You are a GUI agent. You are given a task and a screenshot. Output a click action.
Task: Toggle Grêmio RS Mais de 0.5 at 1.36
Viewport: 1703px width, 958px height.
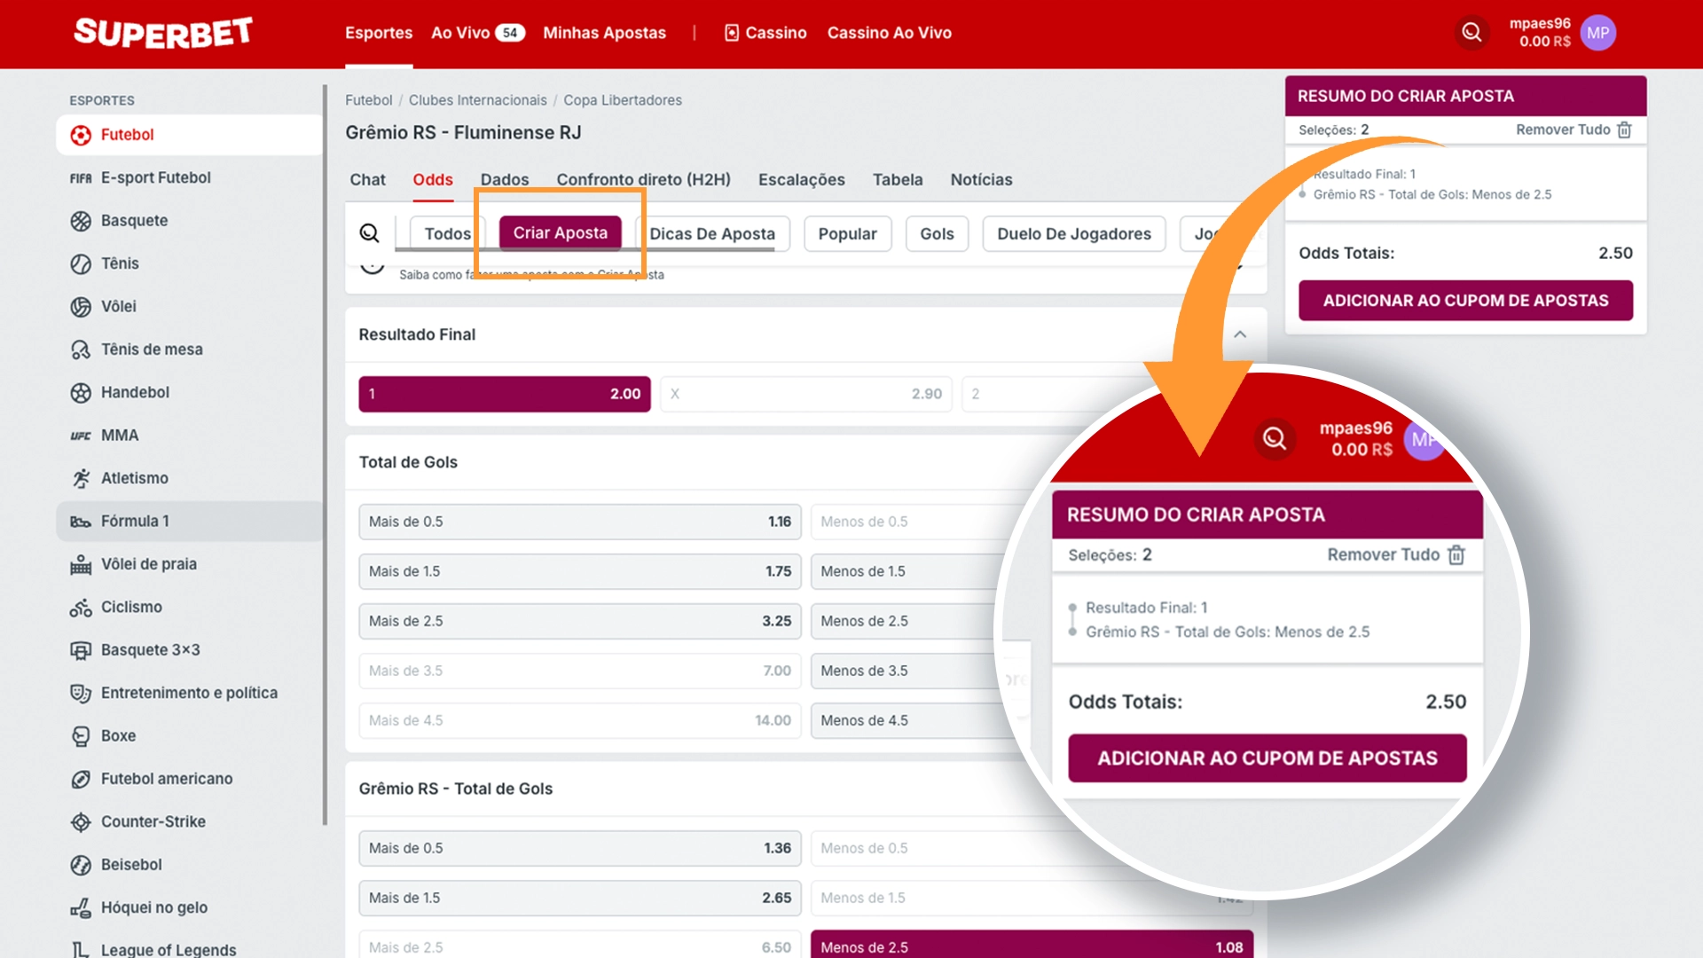(x=580, y=848)
